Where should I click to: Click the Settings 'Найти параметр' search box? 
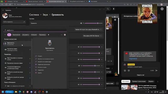click(14, 22)
